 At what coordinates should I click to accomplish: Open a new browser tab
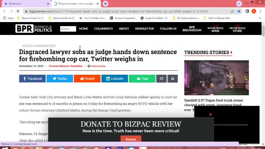coord(105,4)
